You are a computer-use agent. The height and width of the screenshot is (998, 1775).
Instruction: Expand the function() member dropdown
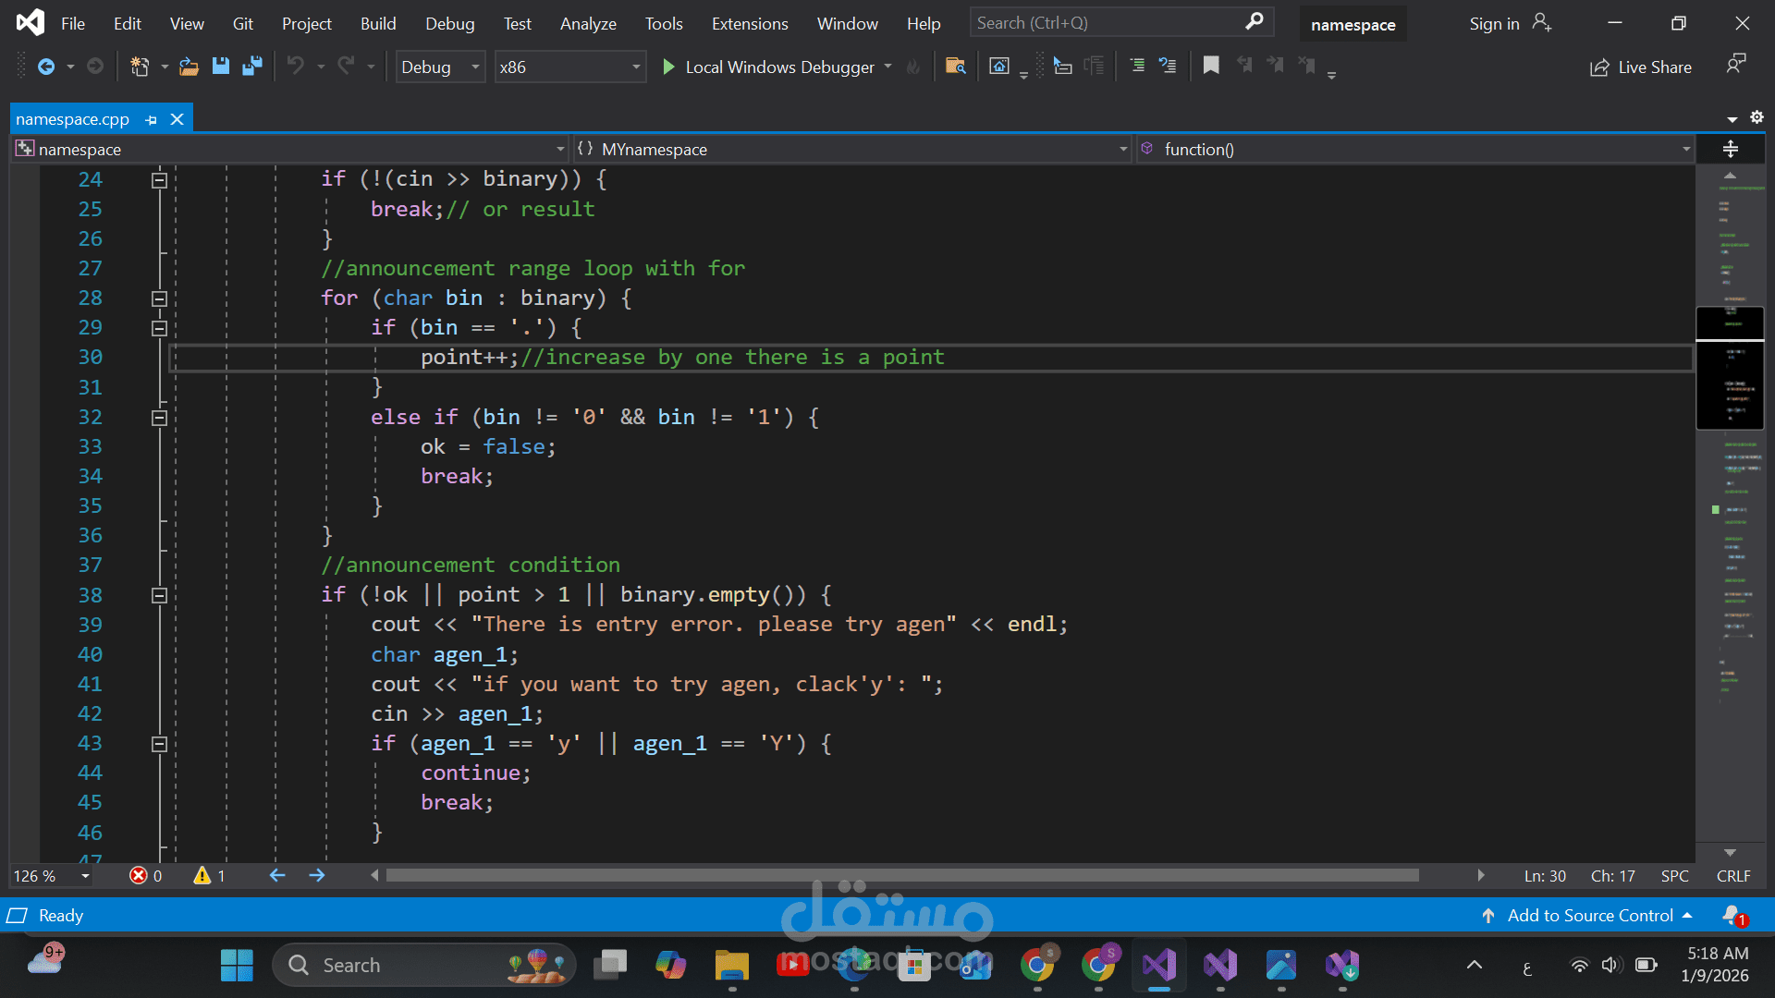pos(1685,150)
